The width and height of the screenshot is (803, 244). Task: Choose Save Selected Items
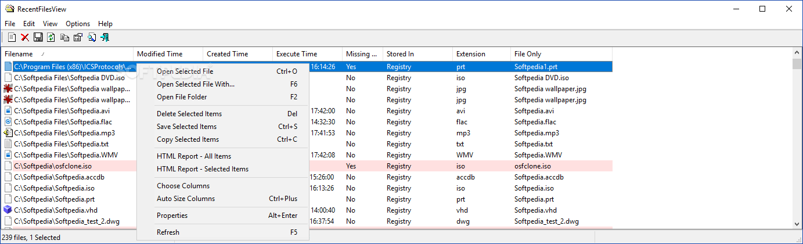coord(222,127)
